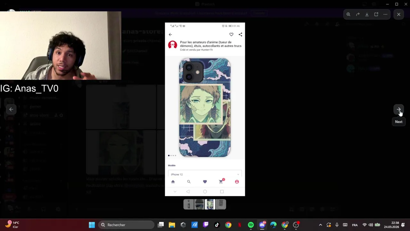The image size is (410, 231).
Task: Select the fourth thumbnail in the image strip
Action: click(x=221, y=204)
